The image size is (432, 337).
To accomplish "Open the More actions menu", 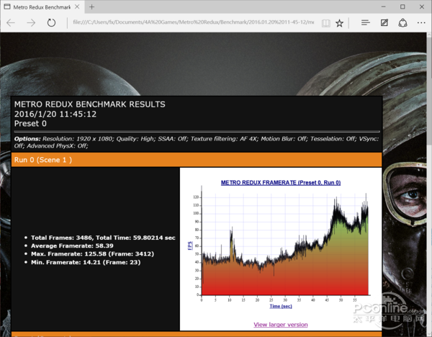I will coord(421,23).
